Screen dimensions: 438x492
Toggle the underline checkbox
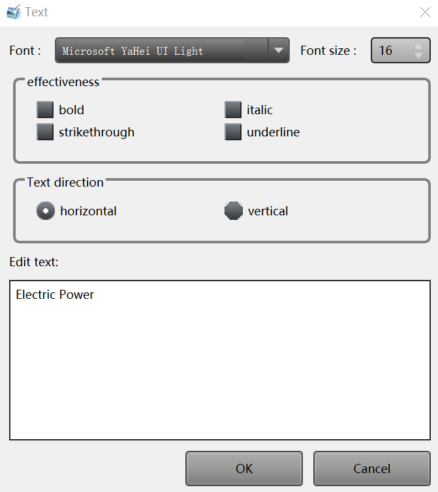pos(233,132)
